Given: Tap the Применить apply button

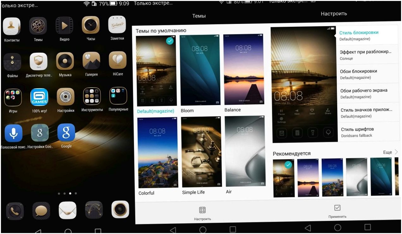Looking at the screenshot, I should click(338, 211).
